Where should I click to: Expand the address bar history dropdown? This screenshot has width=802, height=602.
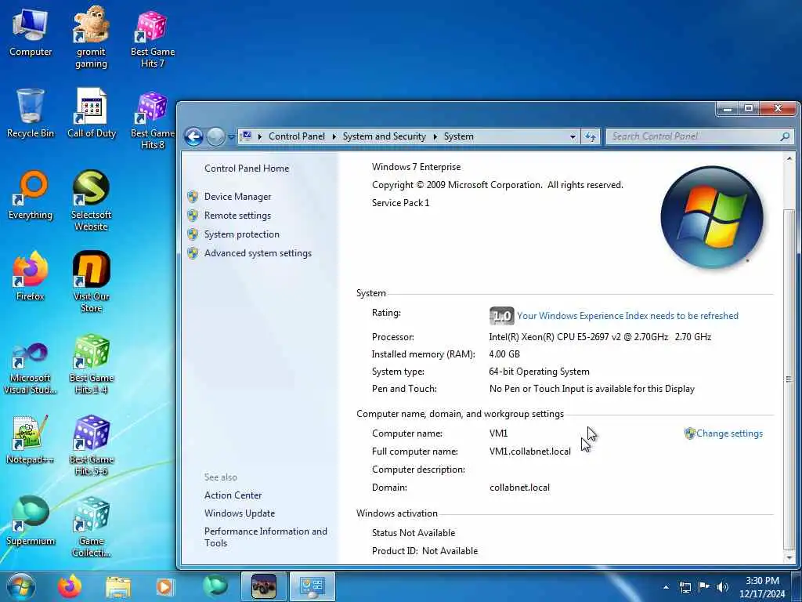(573, 136)
